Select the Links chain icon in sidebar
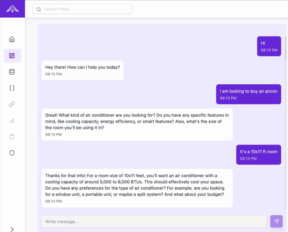The width and height of the screenshot is (288, 232). (x=12, y=104)
